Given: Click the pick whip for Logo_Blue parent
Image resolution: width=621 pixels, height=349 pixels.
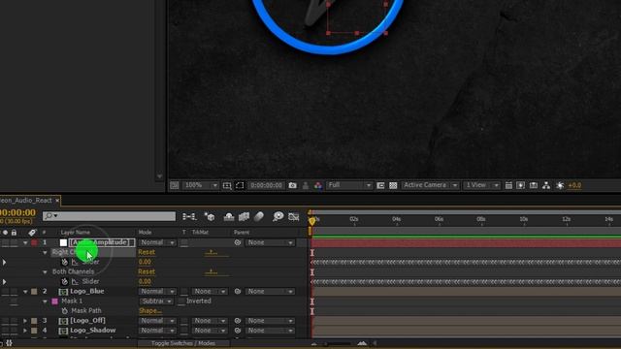Looking at the screenshot, I should 237,291.
